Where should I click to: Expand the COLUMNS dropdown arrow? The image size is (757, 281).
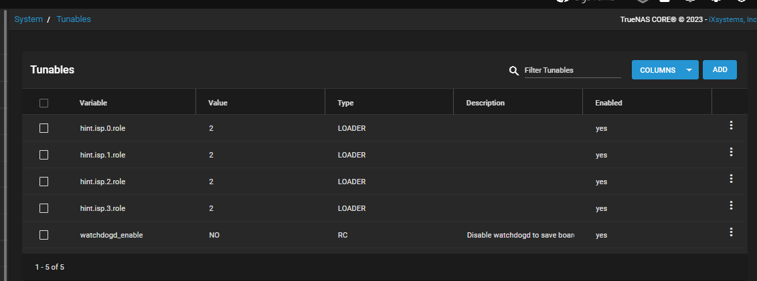click(689, 70)
